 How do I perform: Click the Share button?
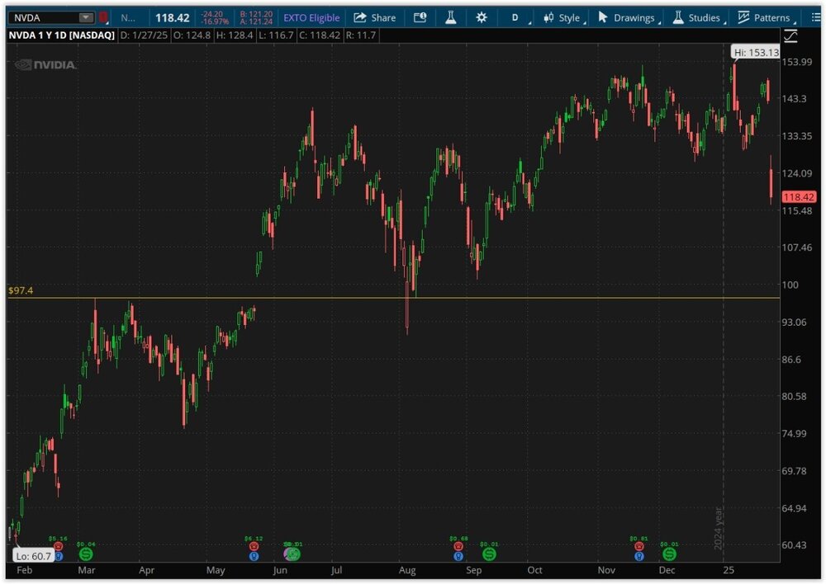click(x=375, y=17)
